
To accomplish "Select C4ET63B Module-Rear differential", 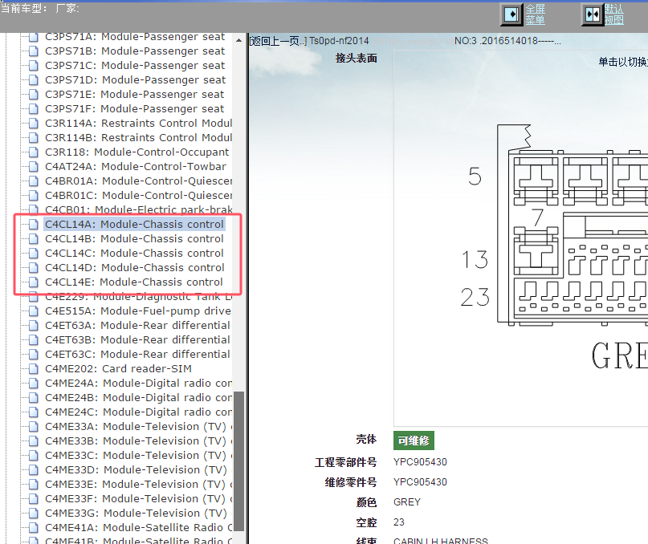I will 137,340.
